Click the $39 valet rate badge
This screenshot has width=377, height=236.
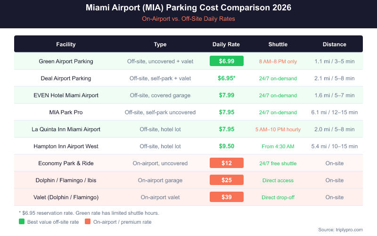(x=226, y=197)
